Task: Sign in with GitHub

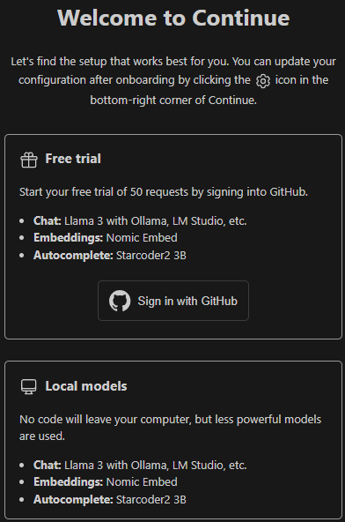Action: 173,301
